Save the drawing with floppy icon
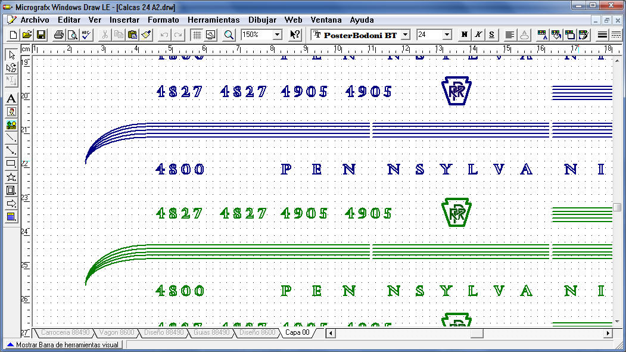 (x=41, y=35)
